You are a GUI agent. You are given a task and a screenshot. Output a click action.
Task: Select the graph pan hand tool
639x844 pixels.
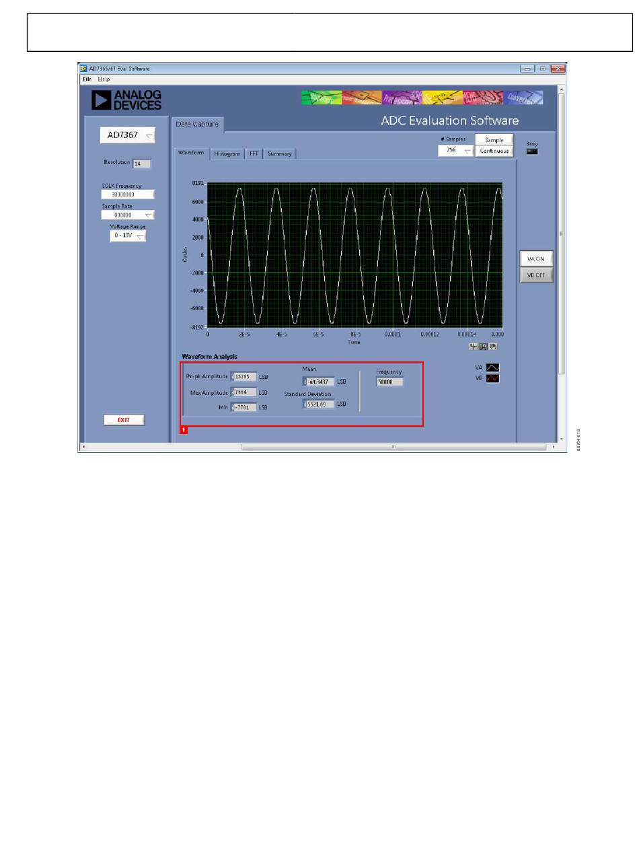tap(492, 347)
